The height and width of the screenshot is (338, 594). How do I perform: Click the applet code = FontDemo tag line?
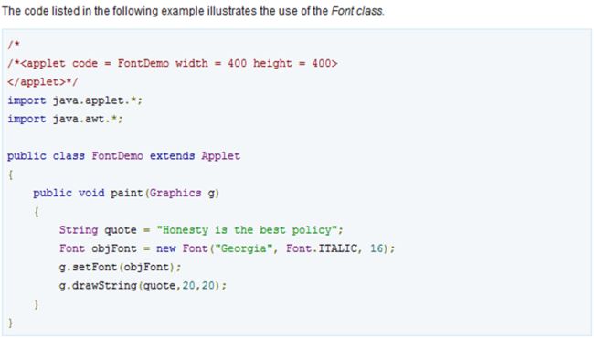[x=173, y=63]
